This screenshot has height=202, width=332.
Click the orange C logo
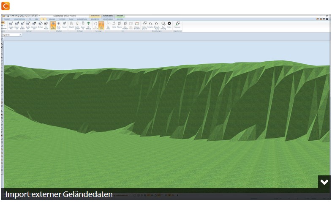(5, 6)
